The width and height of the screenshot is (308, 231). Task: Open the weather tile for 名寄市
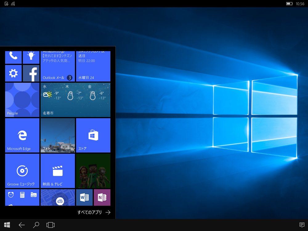[x=75, y=100]
